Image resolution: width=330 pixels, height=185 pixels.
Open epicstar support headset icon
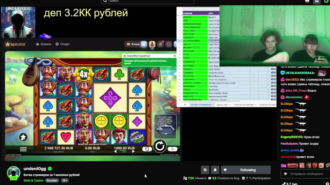tap(168, 44)
